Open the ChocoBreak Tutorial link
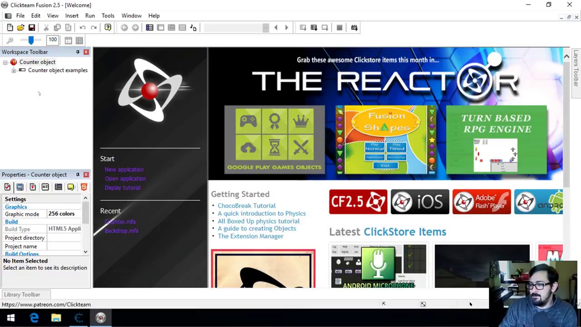The height and width of the screenshot is (327, 581). pyautogui.click(x=246, y=206)
